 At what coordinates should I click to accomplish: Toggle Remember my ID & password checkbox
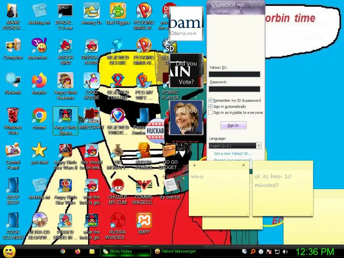coord(210,100)
